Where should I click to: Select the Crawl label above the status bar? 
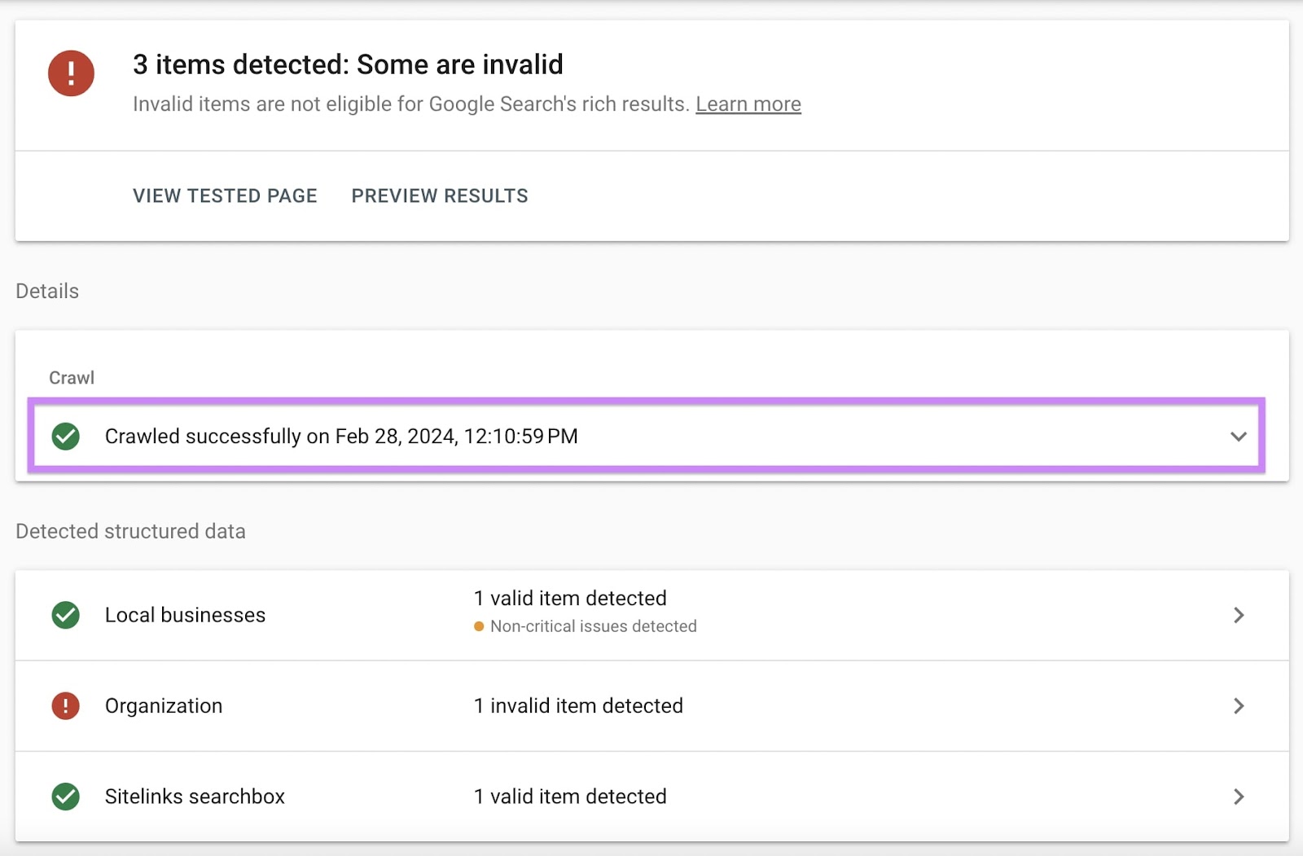click(x=72, y=377)
